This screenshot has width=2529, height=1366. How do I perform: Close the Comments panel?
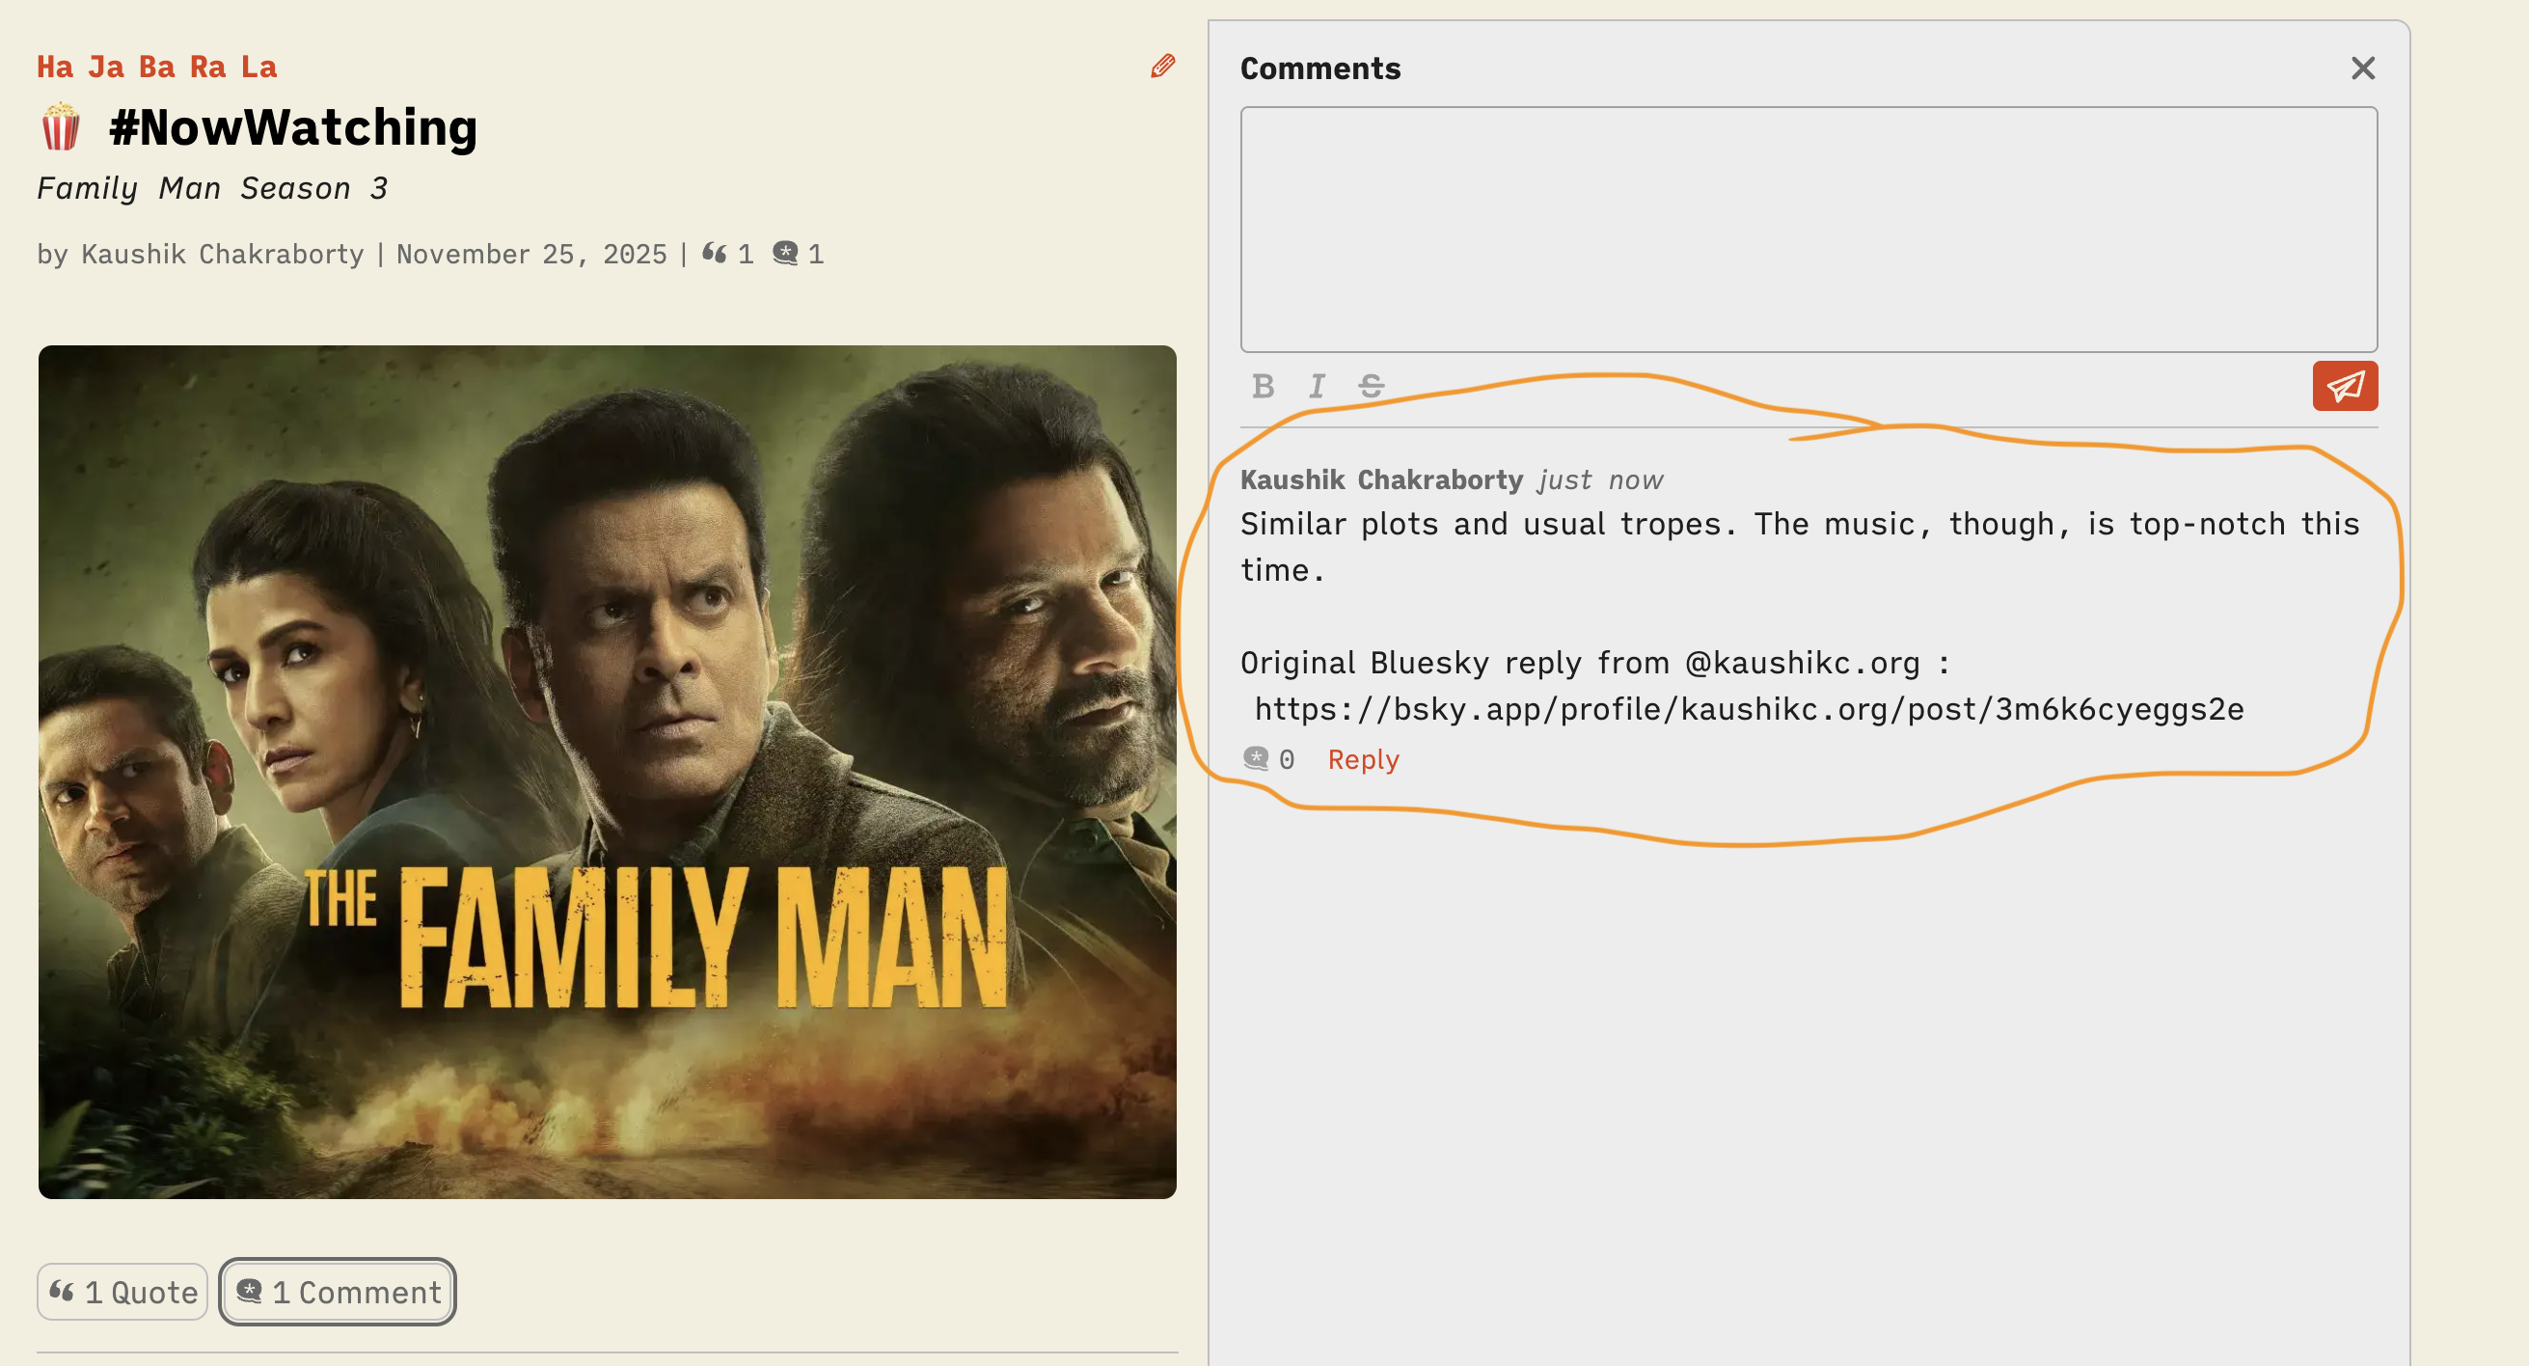pyautogui.click(x=2362, y=68)
